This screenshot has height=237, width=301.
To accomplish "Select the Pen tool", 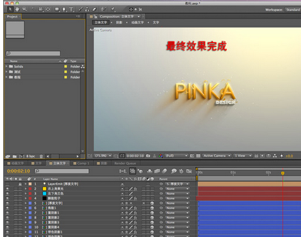I will (x=64, y=9).
